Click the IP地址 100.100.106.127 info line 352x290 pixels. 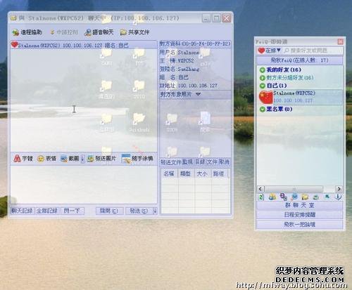coord(189,86)
